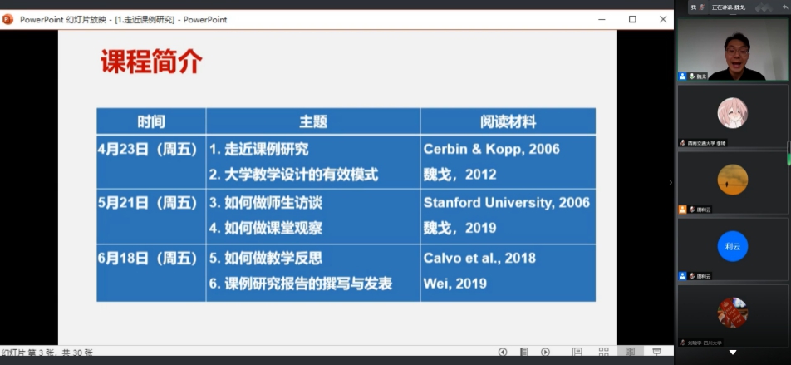Select the speaking presenter's video tile
The image size is (791, 365).
pos(732,49)
